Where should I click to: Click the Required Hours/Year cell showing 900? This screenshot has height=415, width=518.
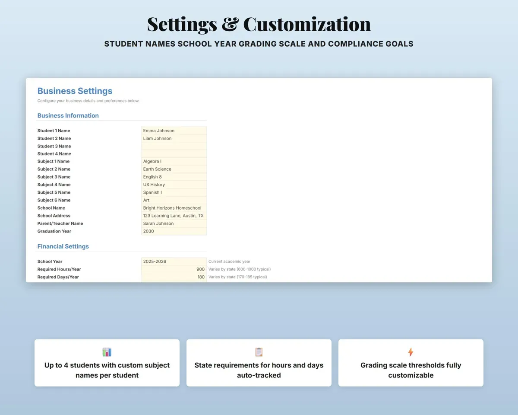(x=174, y=269)
